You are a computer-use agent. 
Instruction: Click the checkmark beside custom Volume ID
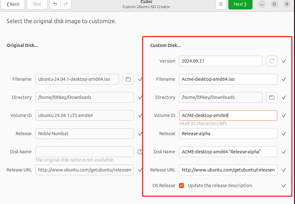[x=284, y=115]
